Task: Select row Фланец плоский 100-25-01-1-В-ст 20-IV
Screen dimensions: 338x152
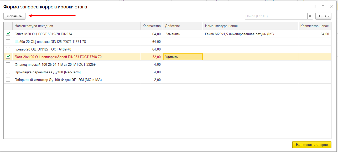Action: (167, 64)
